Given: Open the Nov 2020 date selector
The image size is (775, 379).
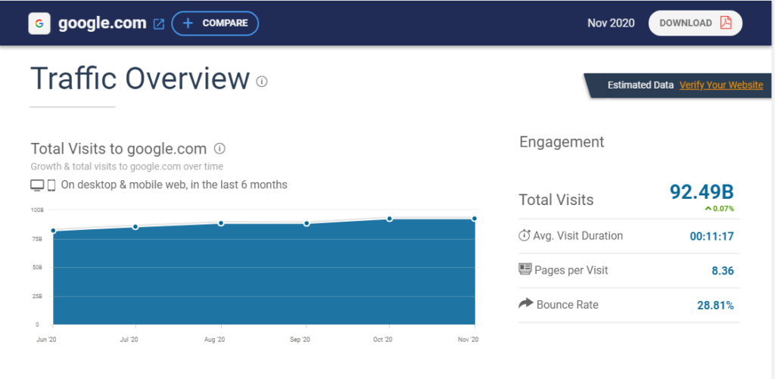Looking at the screenshot, I should 611,23.
